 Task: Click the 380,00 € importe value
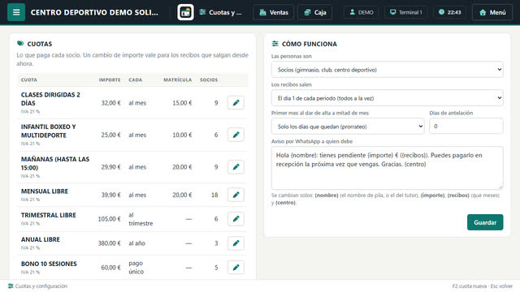(109, 243)
